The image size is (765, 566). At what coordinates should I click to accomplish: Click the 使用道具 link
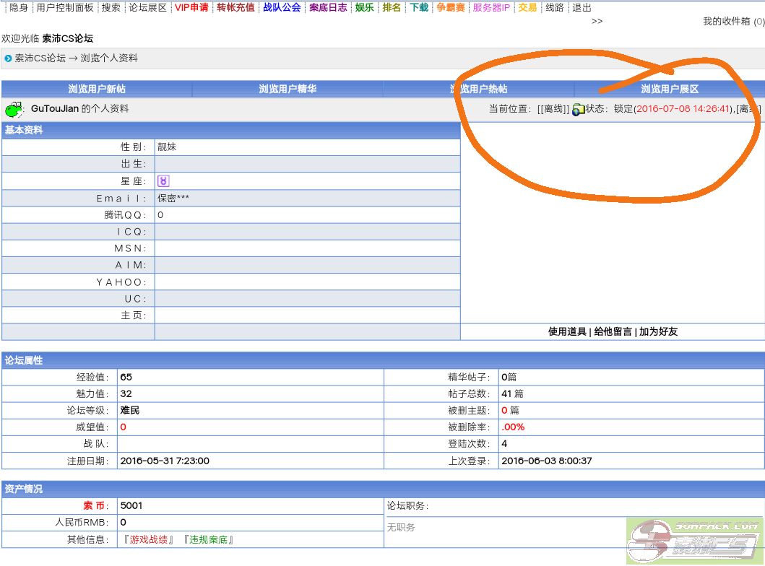(567, 332)
